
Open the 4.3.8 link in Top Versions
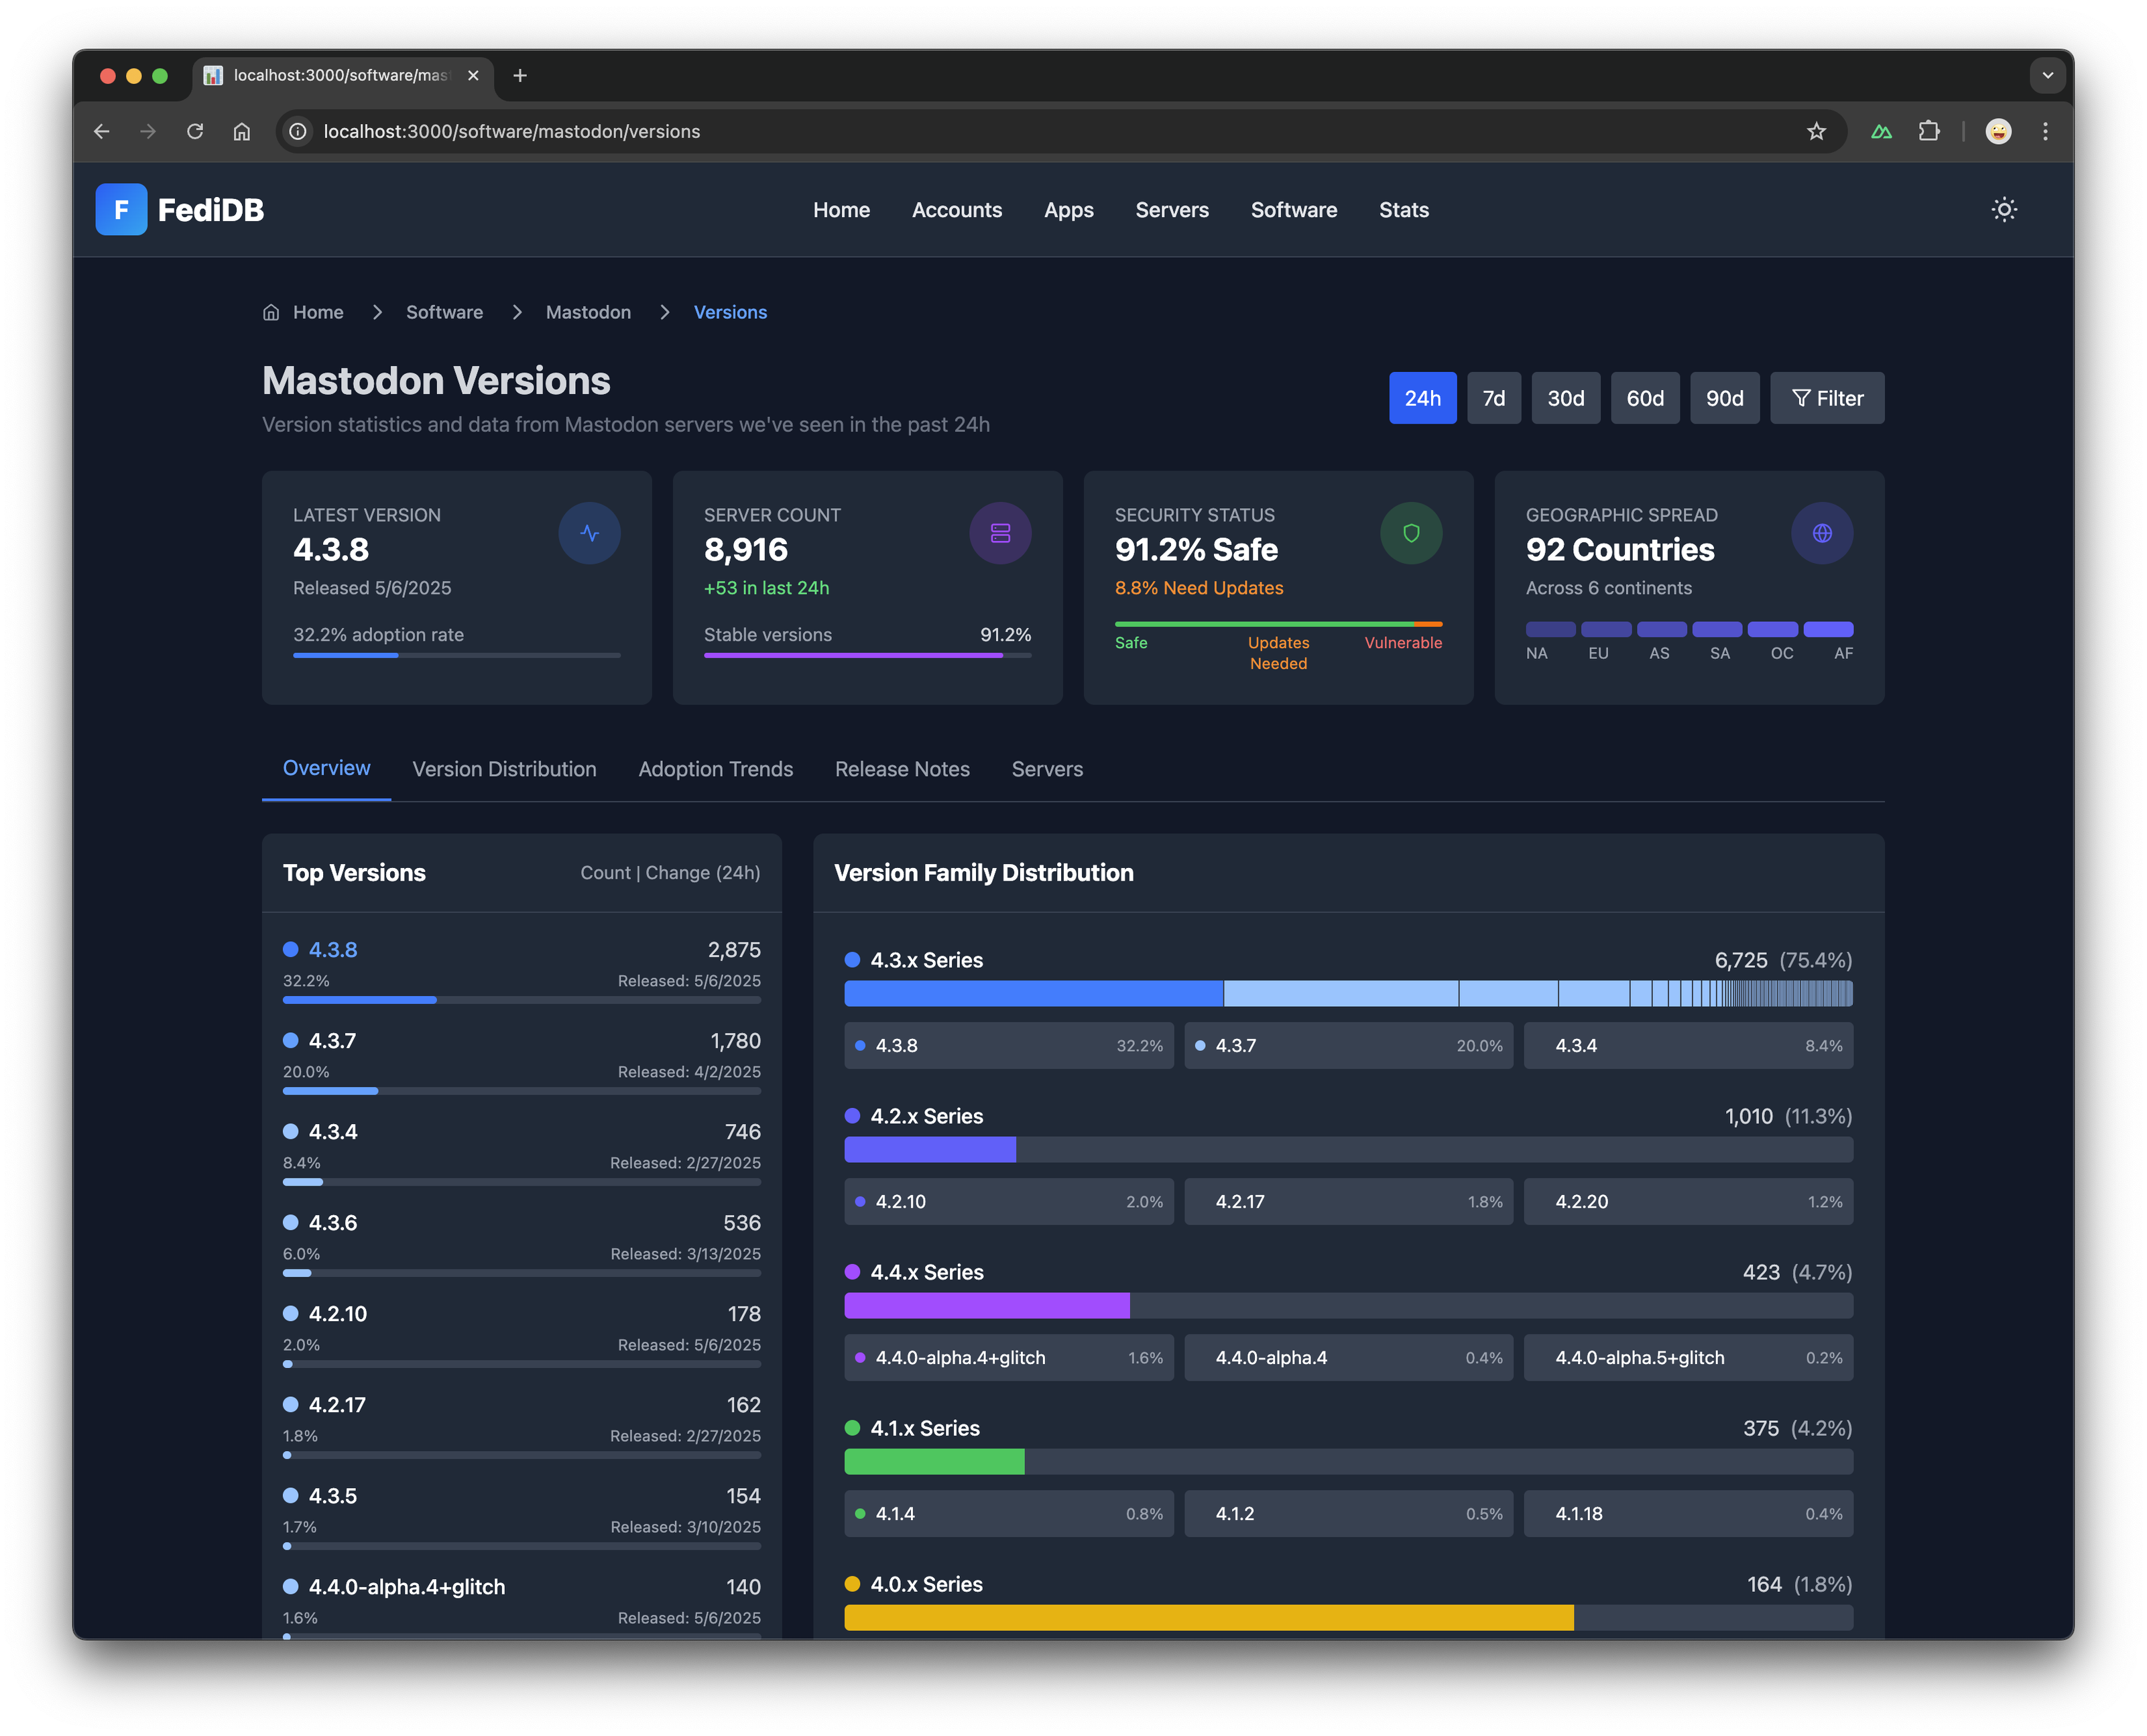click(x=333, y=949)
